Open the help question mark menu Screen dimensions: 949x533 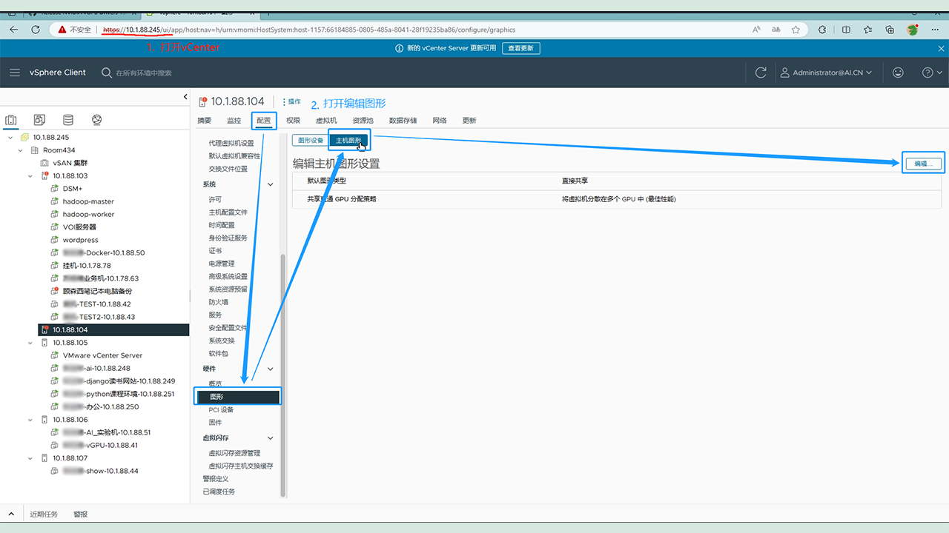click(932, 73)
